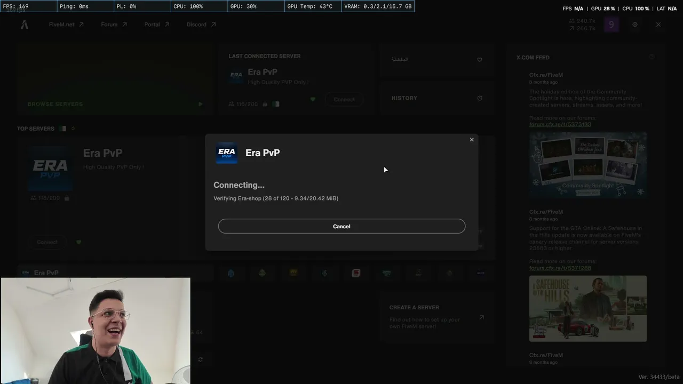Open forum.cfx.re/t/5373133 link
Image resolution: width=683 pixels, height=384 pixels.
560,124
